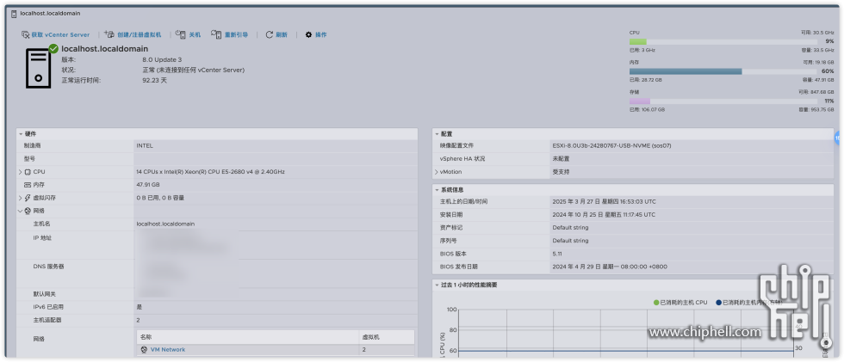Click the 创建/注册虚拟机 toolbar icon
Viewport: 844px width, 362px height.
[109, 34]
